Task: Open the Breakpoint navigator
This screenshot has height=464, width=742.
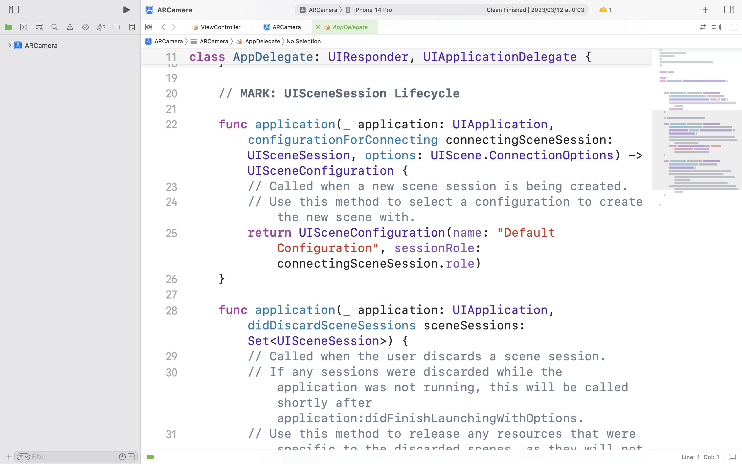Action: [x=116, y=27]
